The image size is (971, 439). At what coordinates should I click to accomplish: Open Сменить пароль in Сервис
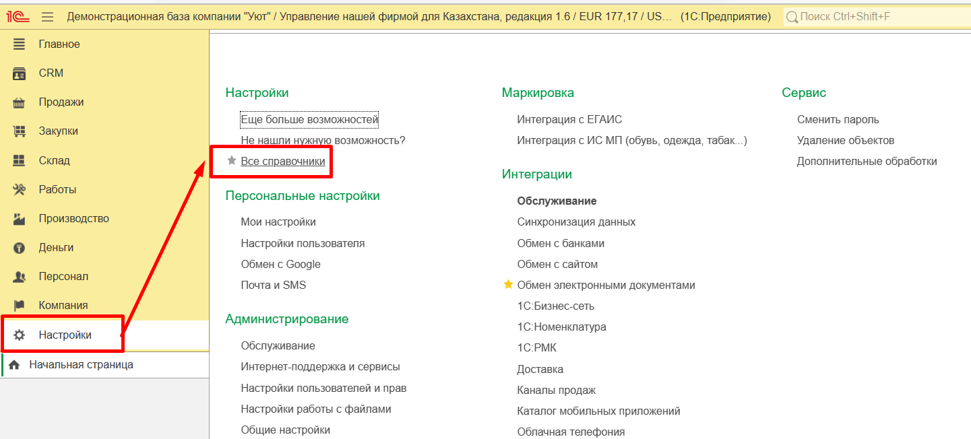click(838, 120)
